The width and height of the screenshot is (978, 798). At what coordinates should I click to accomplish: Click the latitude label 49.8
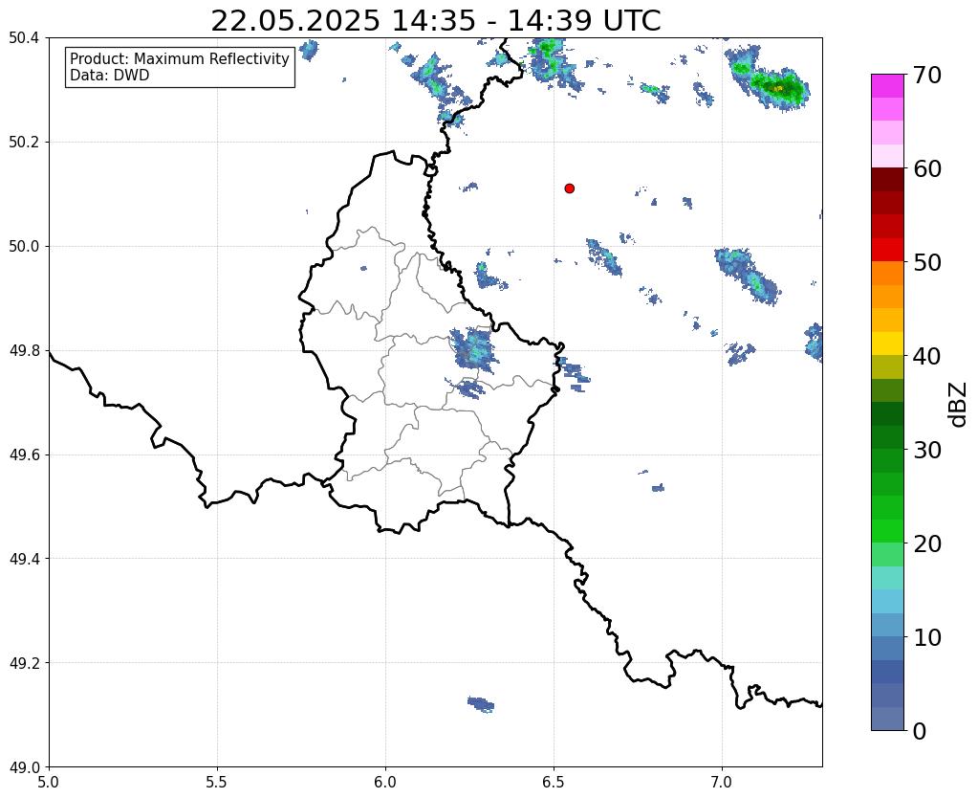[x=24, y=350]
